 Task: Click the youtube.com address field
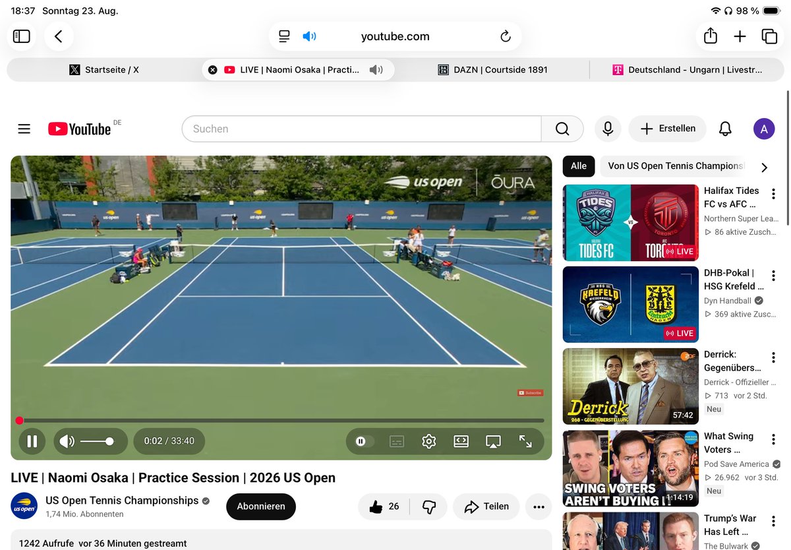[395, 36]
